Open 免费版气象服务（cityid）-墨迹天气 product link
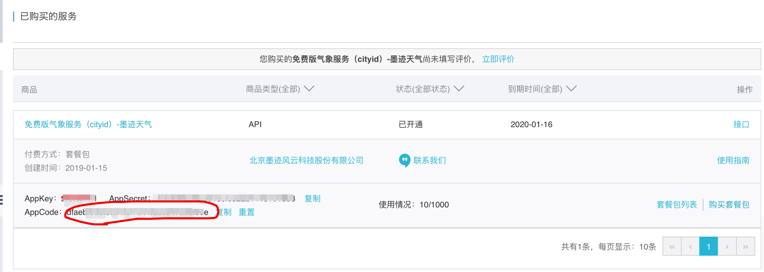The width and height of the screenshot is (764, 272). 88,124
